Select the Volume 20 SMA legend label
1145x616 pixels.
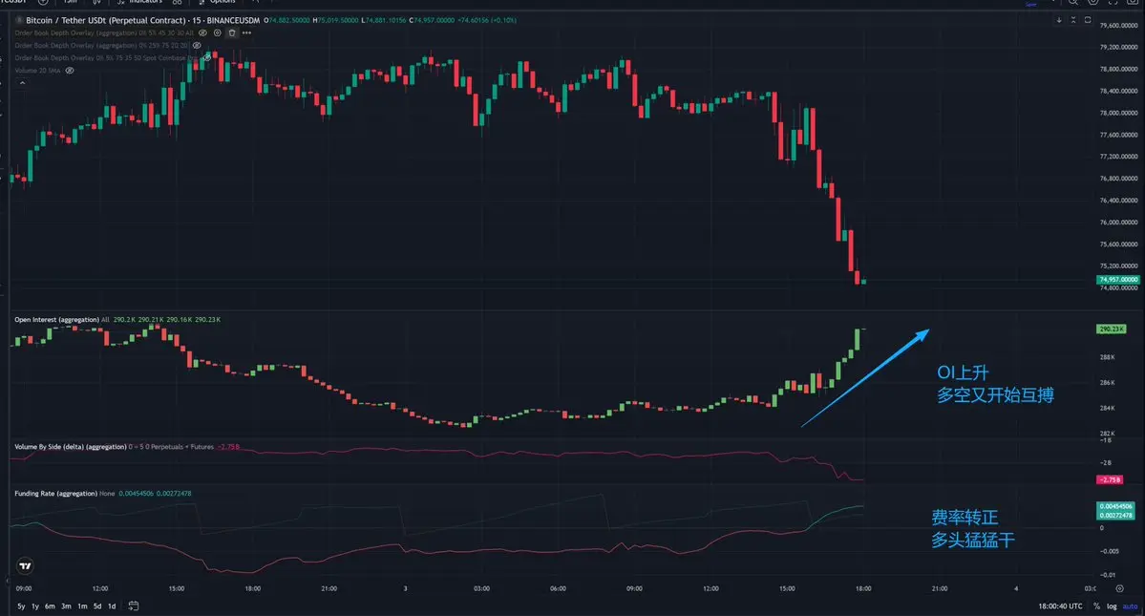click(x=38, y=71)
